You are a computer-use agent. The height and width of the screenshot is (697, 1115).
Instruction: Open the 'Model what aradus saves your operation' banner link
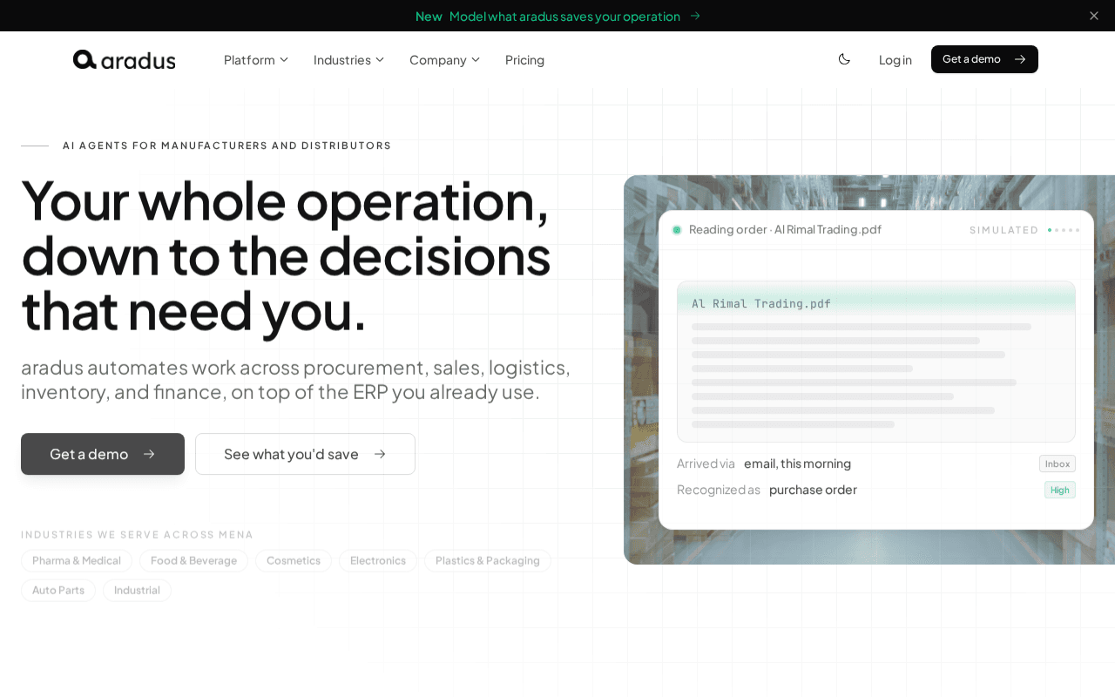click(x=557, y=16)
